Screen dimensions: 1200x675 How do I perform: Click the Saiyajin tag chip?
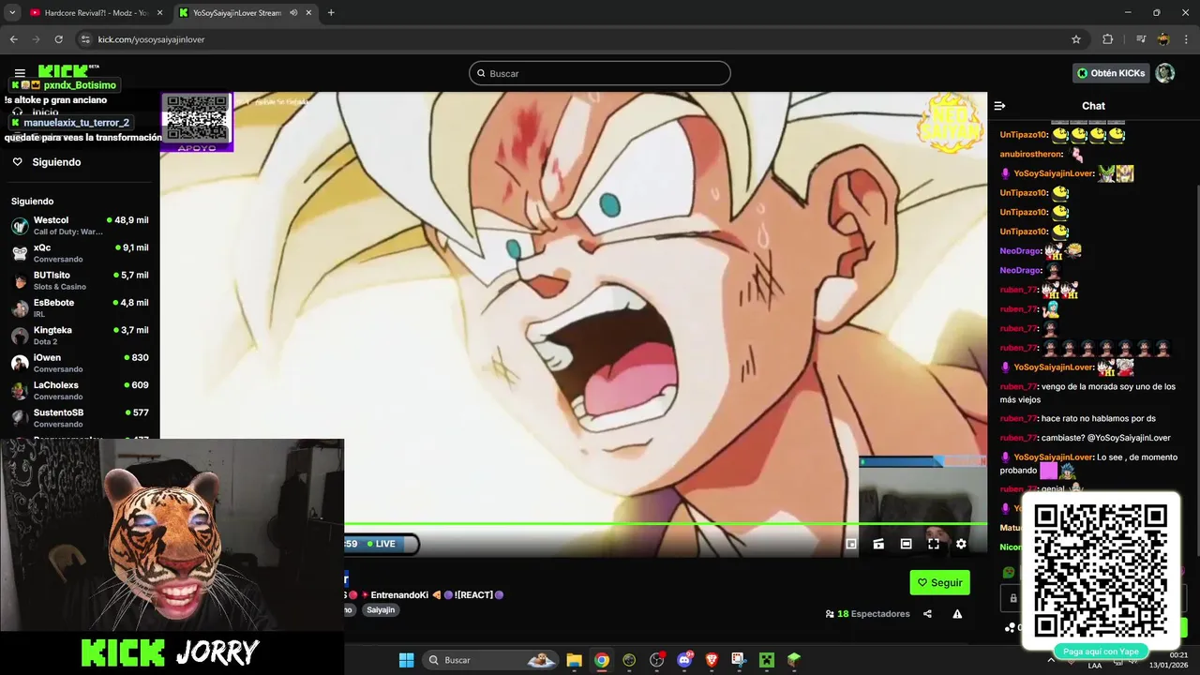click(x=381, y=609)
